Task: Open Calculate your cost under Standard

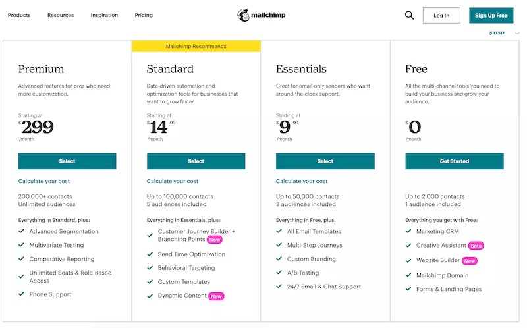Action: click(x=173, y=181)
